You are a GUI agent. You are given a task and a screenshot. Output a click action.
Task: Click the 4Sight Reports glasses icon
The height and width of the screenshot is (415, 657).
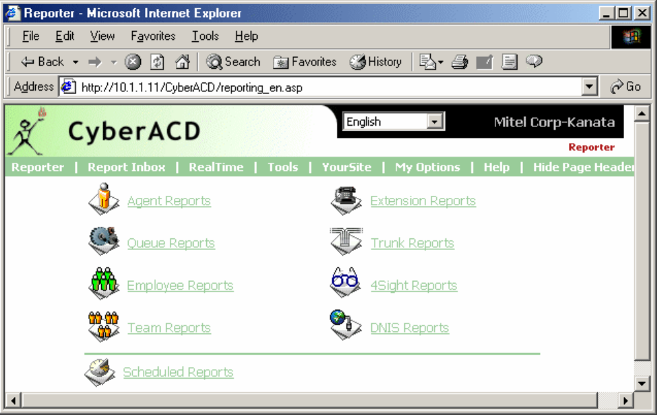[x=345, y=282]
